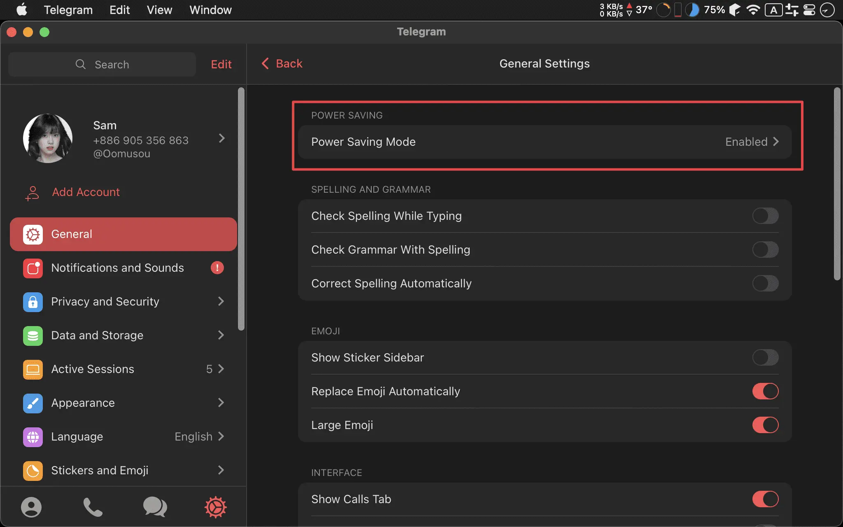843x527 pixels.
Task: Toggle Check Grammar With Spelling
Action: (765, 250)
